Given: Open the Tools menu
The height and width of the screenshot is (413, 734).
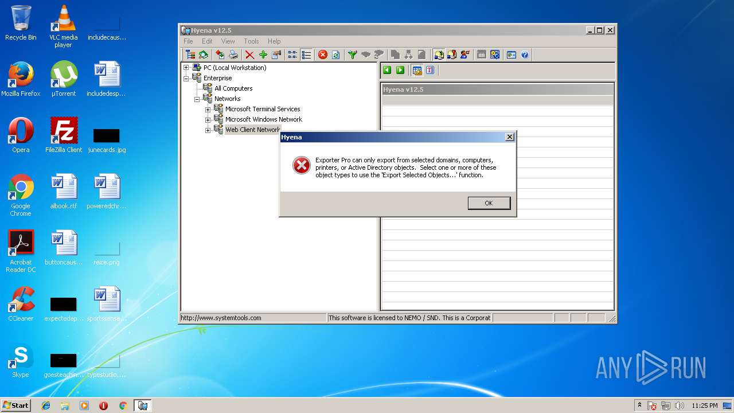Looking at the screenshot, I should click(x=251, y=41).
